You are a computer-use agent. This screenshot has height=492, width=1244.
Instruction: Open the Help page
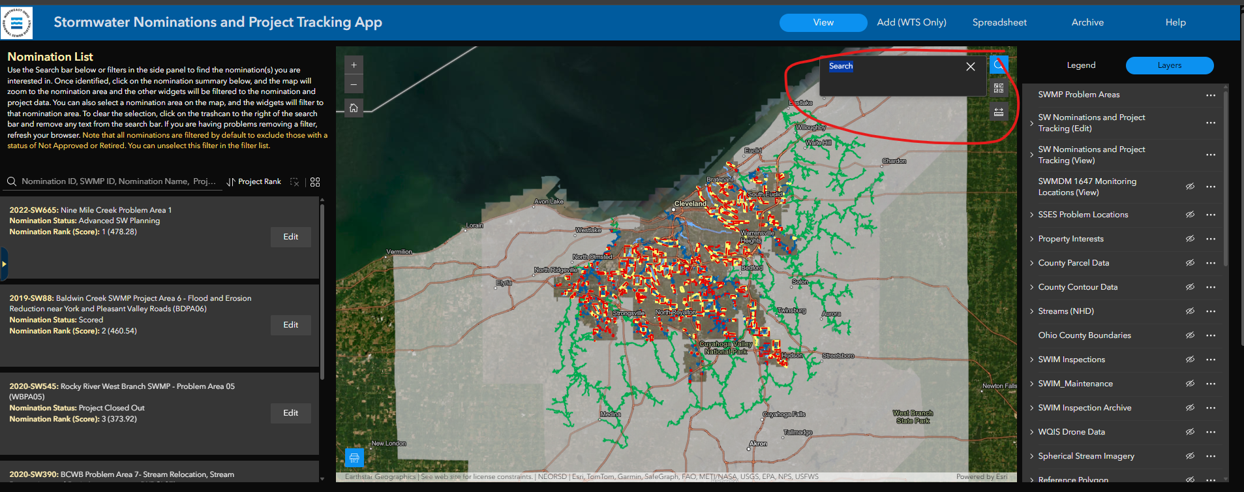click(x=1176, y=22)
